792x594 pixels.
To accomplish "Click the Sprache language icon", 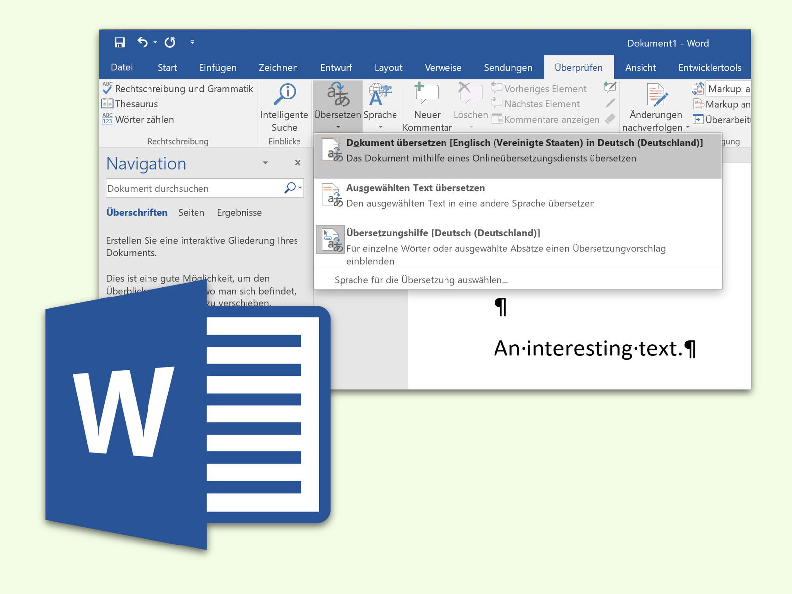I will pyautogui.click(x=380, y=95).
